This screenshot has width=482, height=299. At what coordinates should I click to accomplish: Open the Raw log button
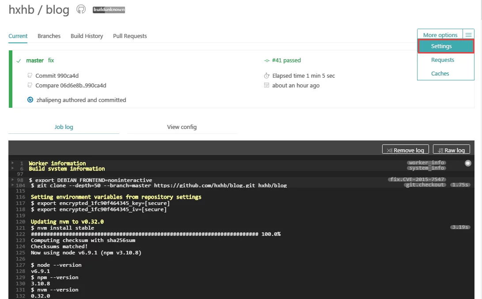pyautogui.click(x=451, y=150)
